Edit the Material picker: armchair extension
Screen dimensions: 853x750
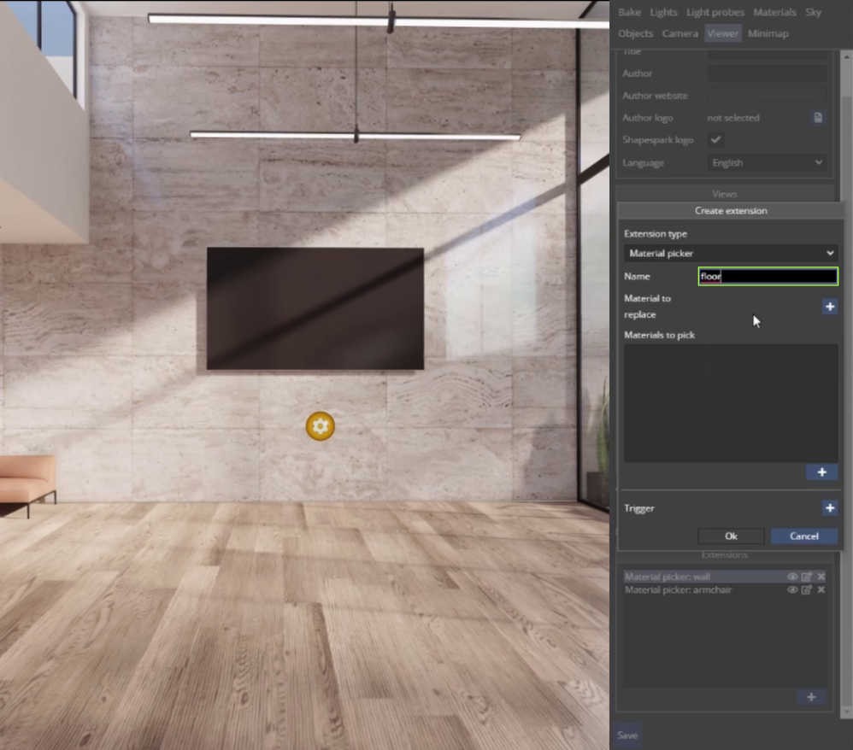point(806,590)
